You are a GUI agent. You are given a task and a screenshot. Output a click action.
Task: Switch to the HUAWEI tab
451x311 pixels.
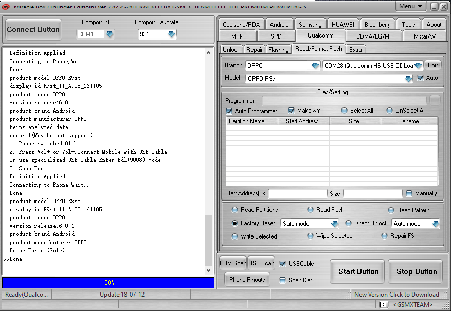coord(343,25)
